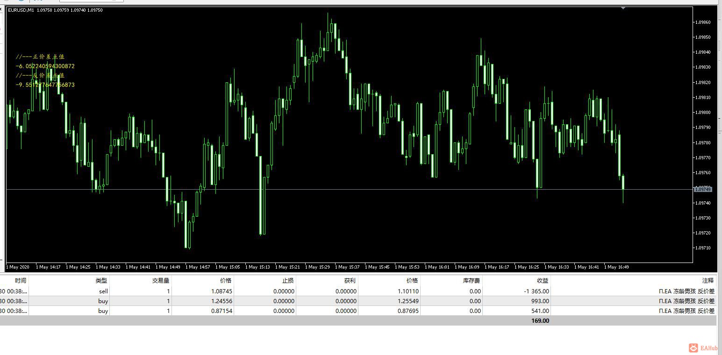The width and height of the screenshot is (722, 355).
Task: Click open price 1.08745
Action: click(x=222, y=291)
